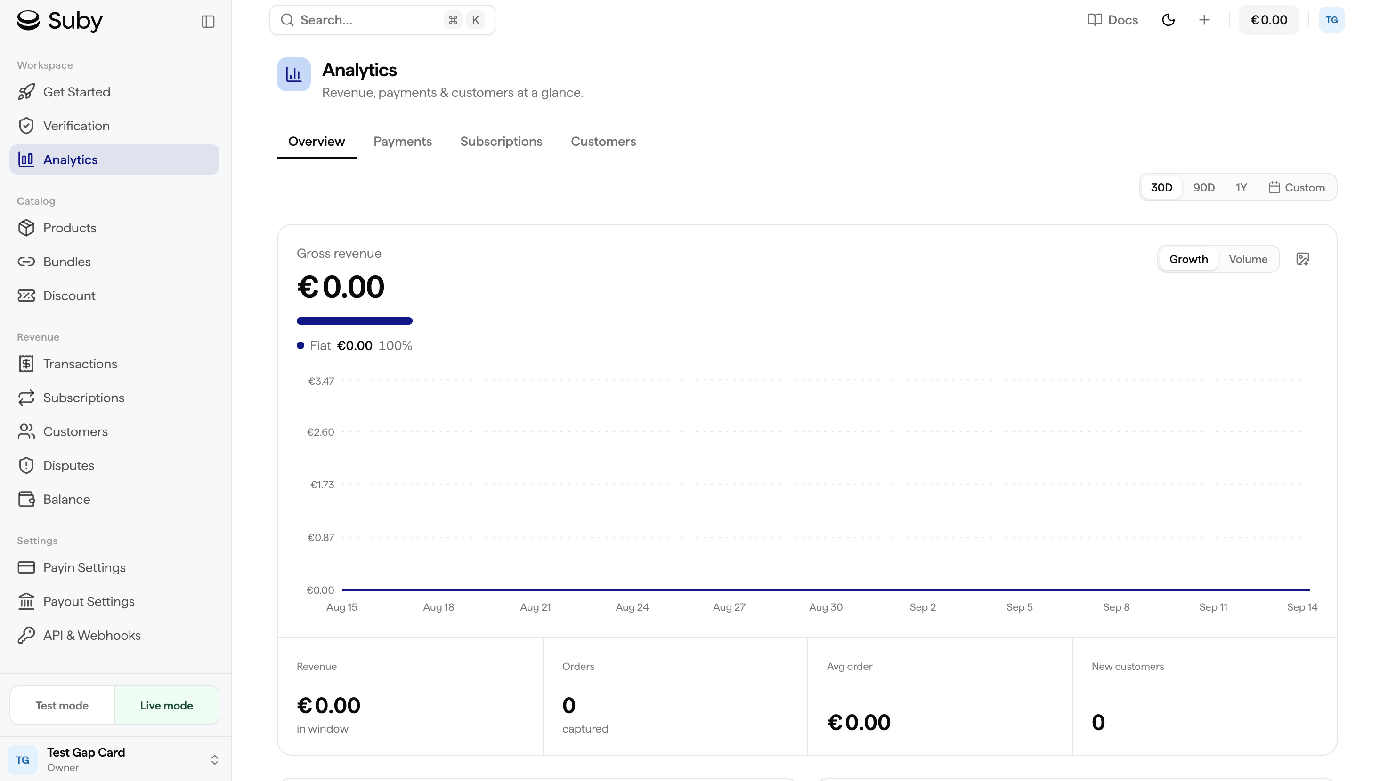Collapse the sidebar panel icon
The height and width of the screenshot is (781, 1380).
tap(208, 22)
